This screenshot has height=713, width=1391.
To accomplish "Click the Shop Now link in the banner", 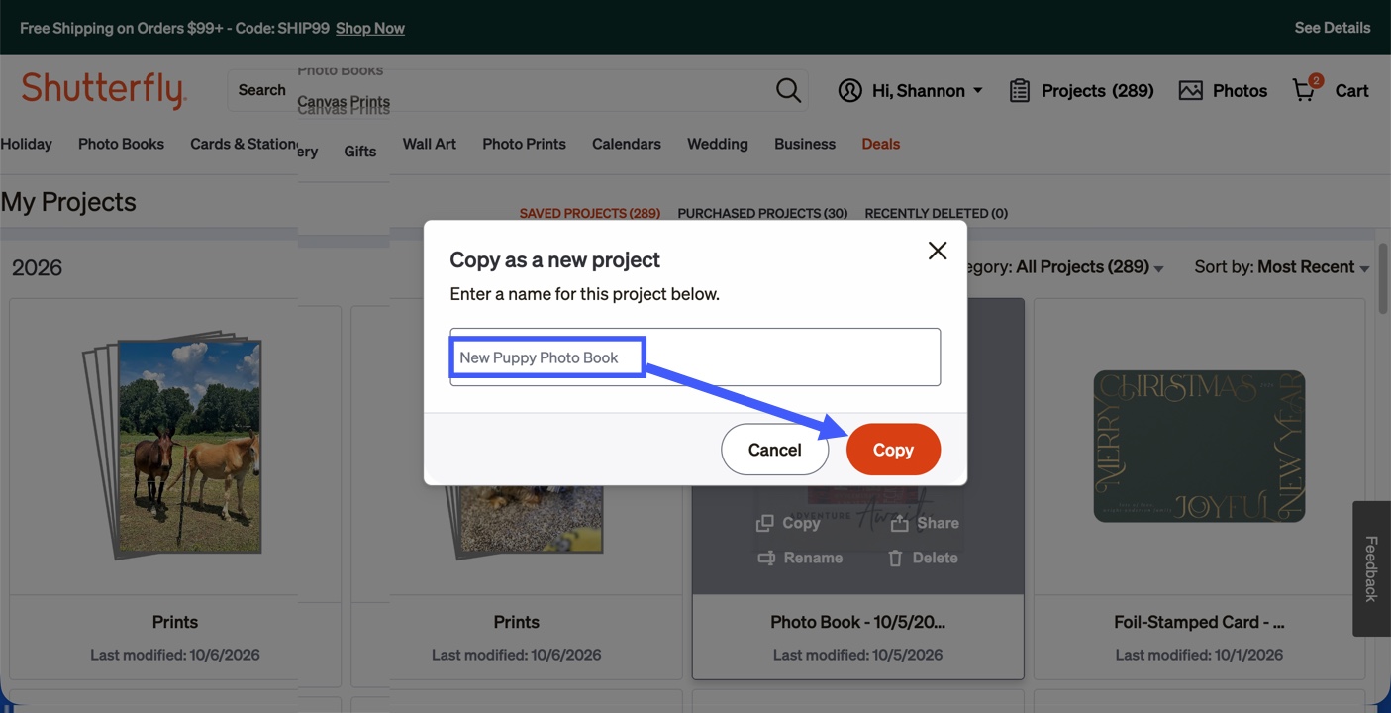I will (370, 28).
